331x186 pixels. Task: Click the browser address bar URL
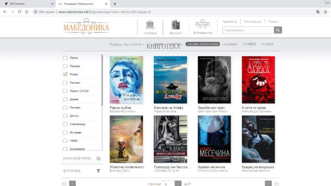coord(104,12)
